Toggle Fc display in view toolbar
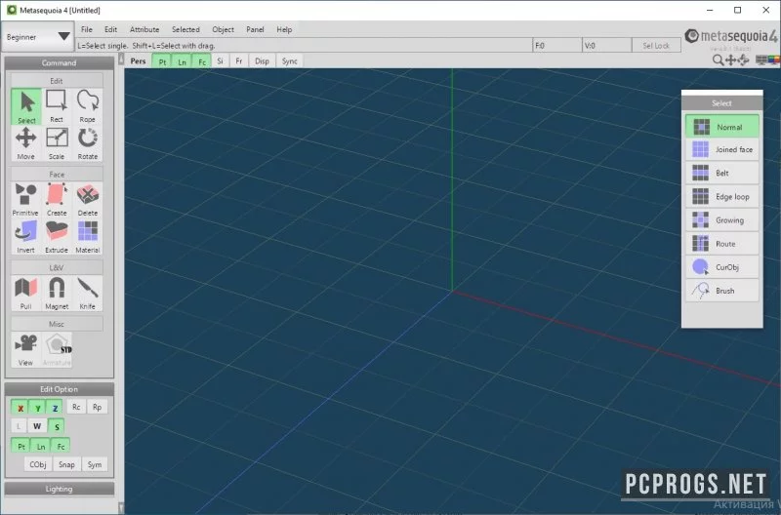This screenshot has width=781, height=515. [202, 61]
